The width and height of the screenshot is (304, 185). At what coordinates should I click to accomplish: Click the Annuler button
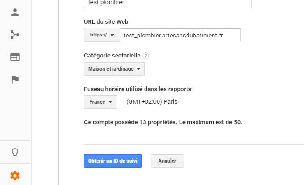click(167, 161)
